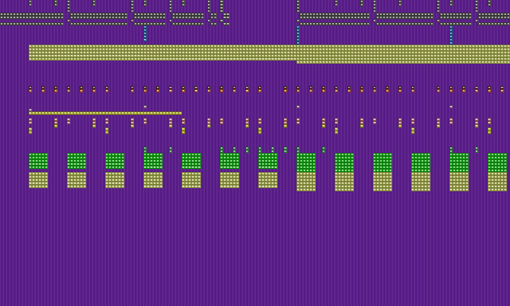
Task: Select the rightmost khaki block under the green grid
Action: click(497, 182)
